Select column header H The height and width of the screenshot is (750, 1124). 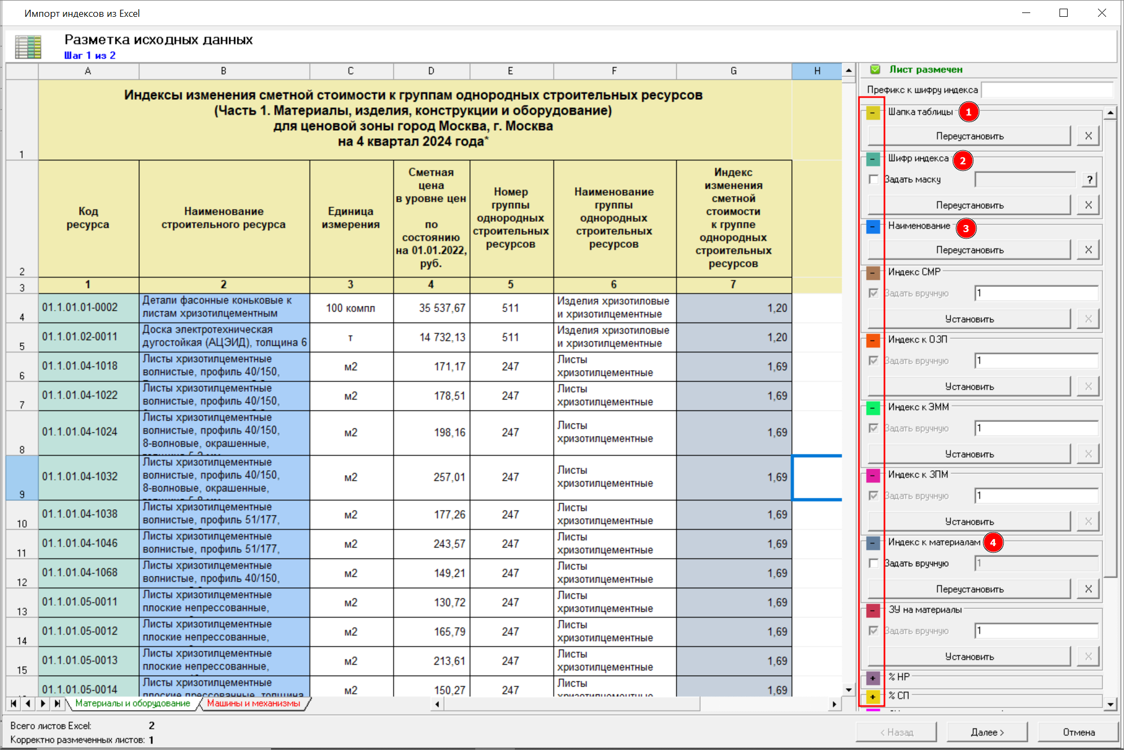[817, 71]
